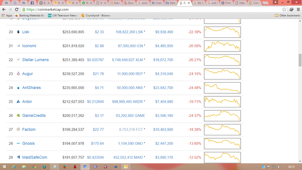The image size is (302, 170).
Task: Switch to the 'Find' tab
Action: point(226,3)
